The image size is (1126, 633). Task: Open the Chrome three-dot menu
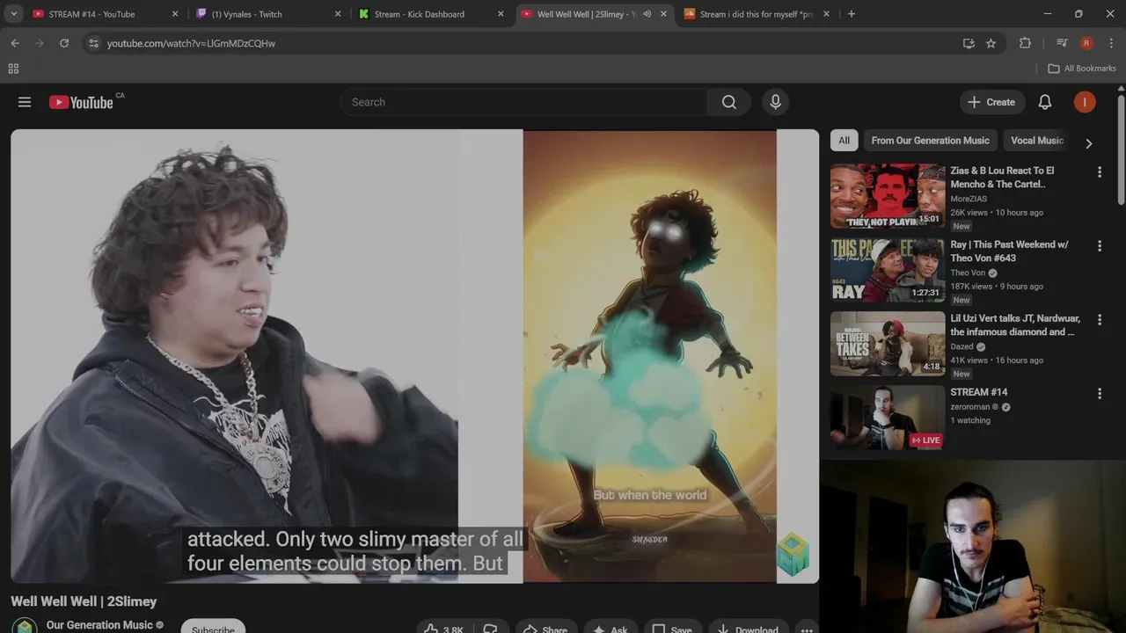click(x=1111, y=43)
